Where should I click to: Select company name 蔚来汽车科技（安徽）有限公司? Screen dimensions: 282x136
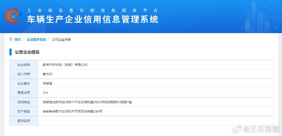click(65, 65)
